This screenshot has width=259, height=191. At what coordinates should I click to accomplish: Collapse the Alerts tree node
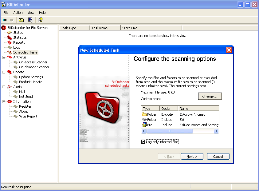(4, 87)
